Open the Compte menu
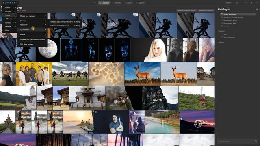The image size is (260, 146). click(x=10, y=23)
